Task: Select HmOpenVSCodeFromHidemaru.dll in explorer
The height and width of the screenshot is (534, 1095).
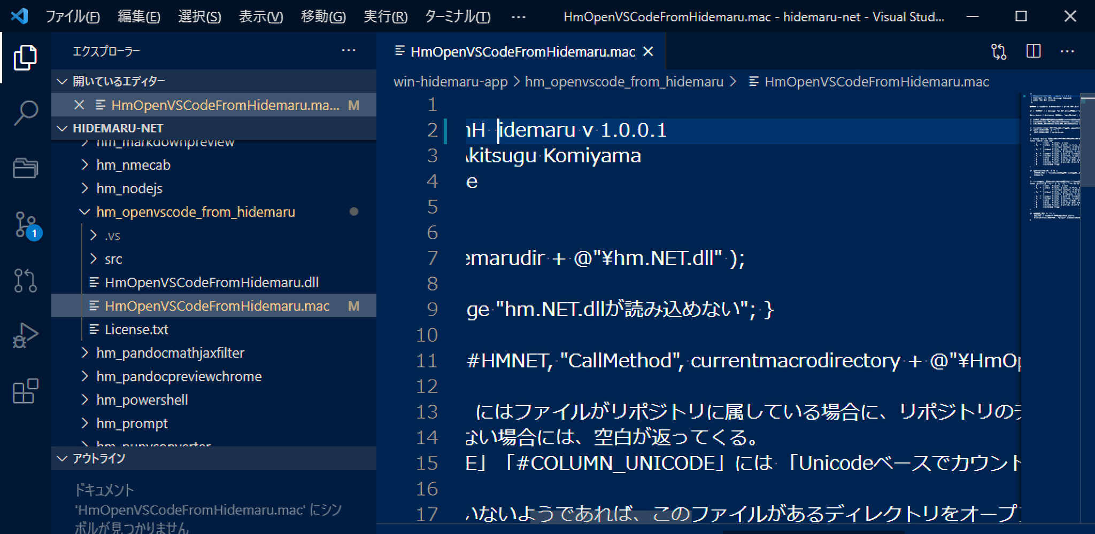Action: (x=211, y=282)
